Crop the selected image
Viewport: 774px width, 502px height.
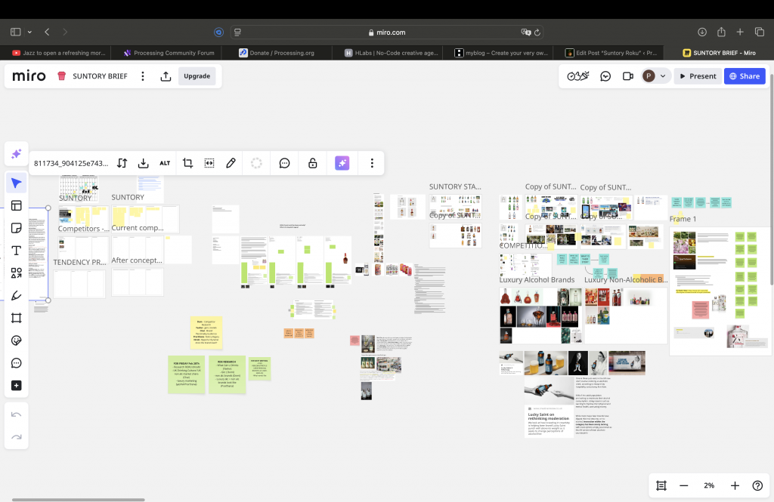click(x=187, y=163)
